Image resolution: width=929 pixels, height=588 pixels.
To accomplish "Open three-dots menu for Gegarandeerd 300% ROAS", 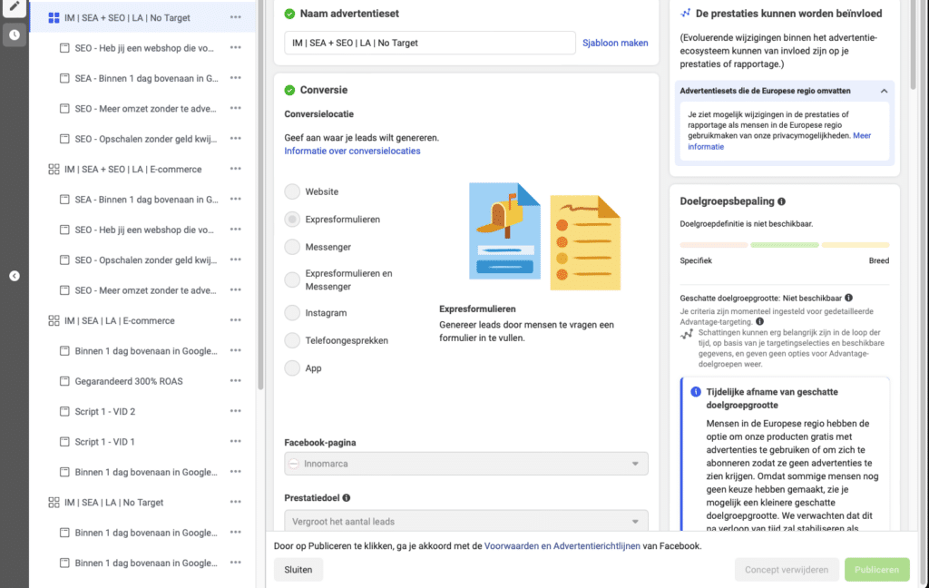I will (x=236, y=381).
